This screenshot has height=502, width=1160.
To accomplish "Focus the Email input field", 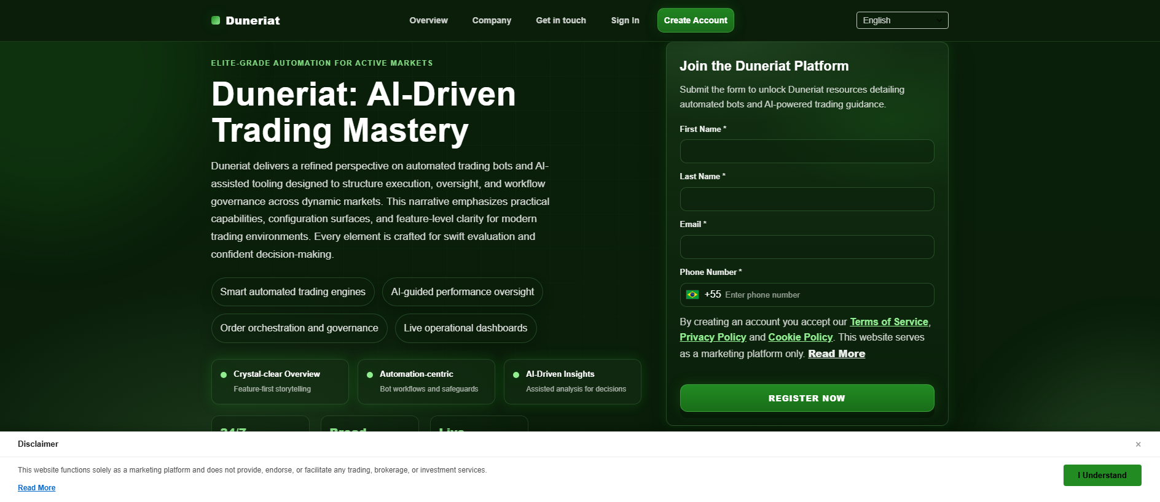I will tap(807, 247).
